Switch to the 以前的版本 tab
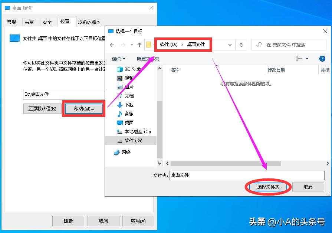The width and height of the screenshot is (332, 233). click(x=89, y=22)
